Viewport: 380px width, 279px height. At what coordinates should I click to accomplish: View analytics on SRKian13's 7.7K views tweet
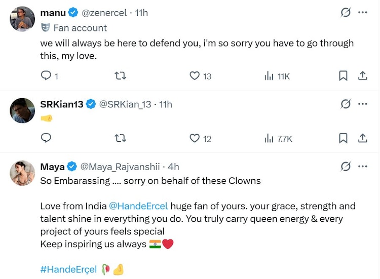(269, 138)
